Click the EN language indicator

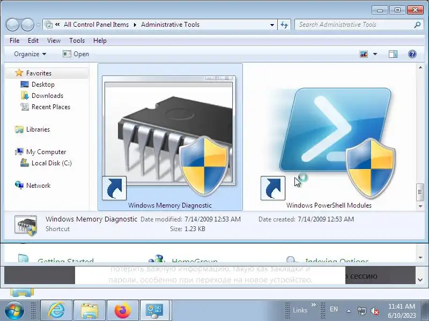pos(334,309)
